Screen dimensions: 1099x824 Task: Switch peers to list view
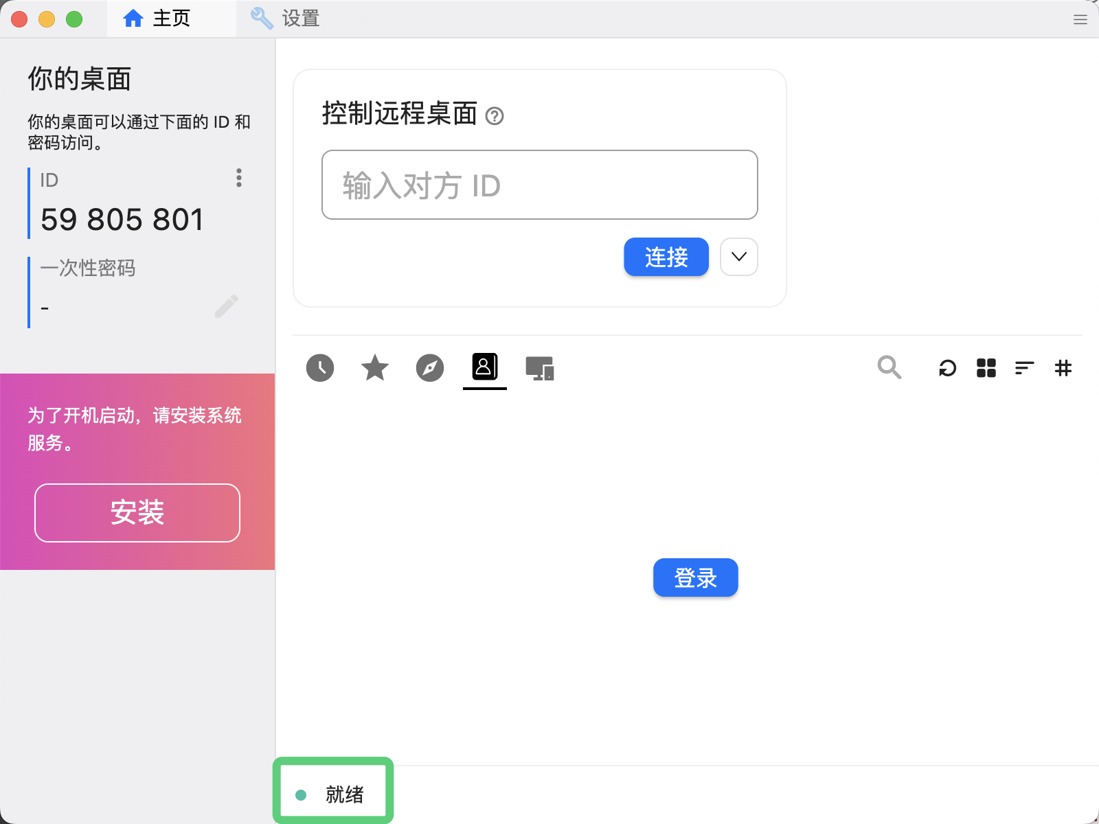pos(1024,368)
